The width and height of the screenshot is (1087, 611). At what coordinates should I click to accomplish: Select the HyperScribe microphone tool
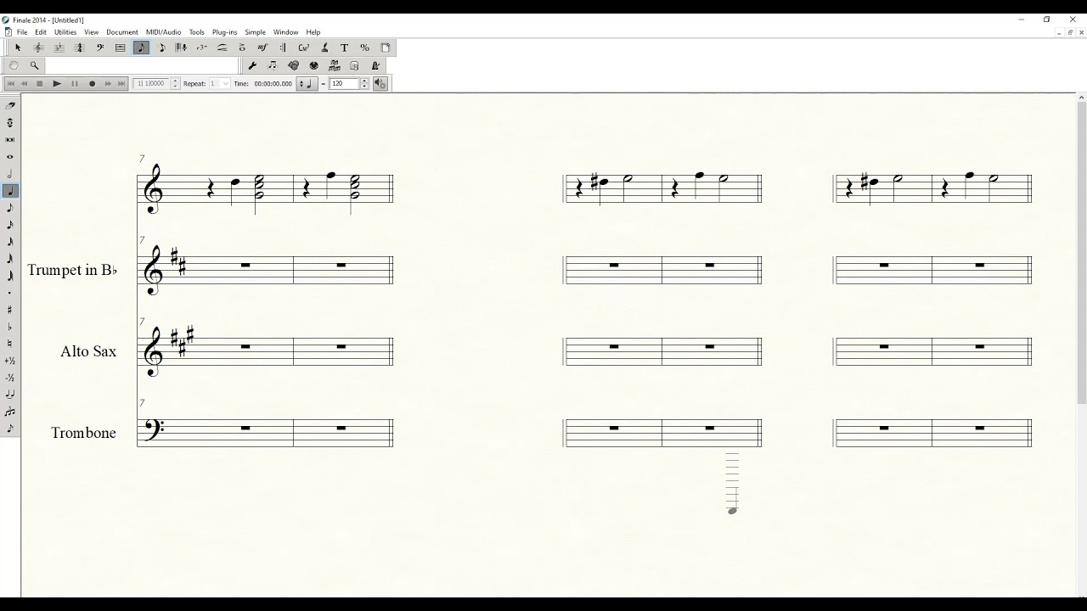pos(182,48)
